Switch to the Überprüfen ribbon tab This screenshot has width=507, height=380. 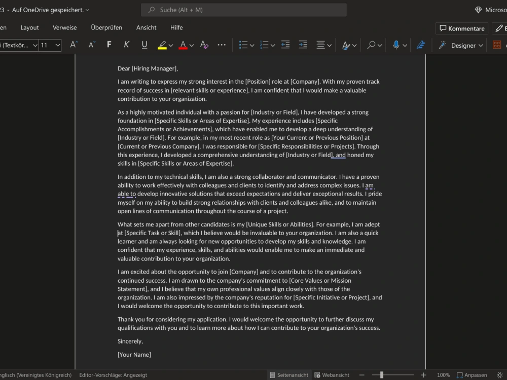click(x=106, y=27)
